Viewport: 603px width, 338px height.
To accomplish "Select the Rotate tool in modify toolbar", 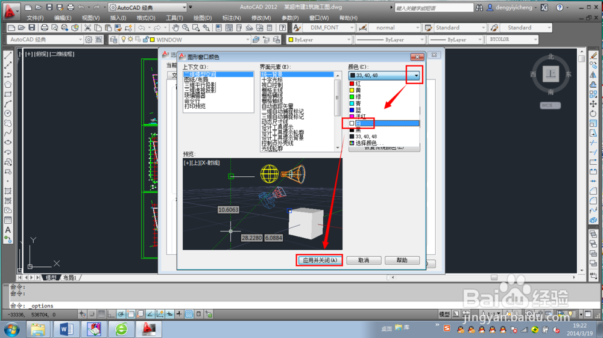I will click(x=593, y=114).
